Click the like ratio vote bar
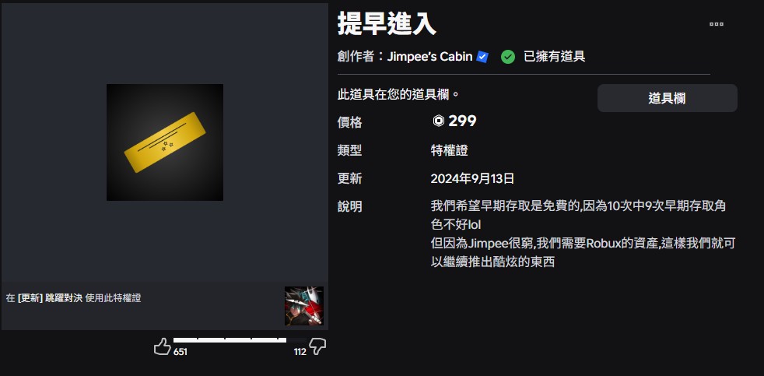Image resolution: width=764 pixels, height=376 pixels. click(240, 340)
